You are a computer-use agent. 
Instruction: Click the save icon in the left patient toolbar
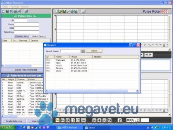coord(7,12)
